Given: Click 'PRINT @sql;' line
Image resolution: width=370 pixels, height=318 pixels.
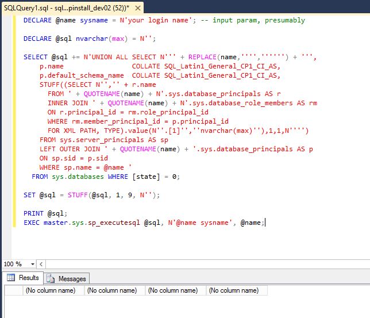Looking at the screenshot, I should (45, 213).
